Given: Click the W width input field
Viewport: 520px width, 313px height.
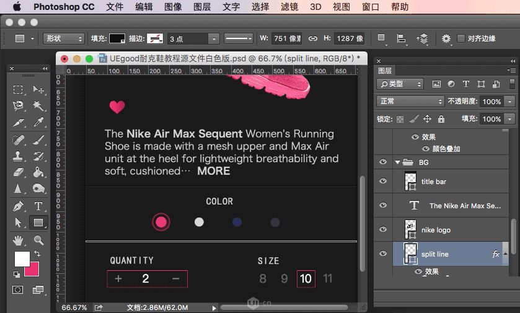Looking at the screenshot, I should point(286,38).
